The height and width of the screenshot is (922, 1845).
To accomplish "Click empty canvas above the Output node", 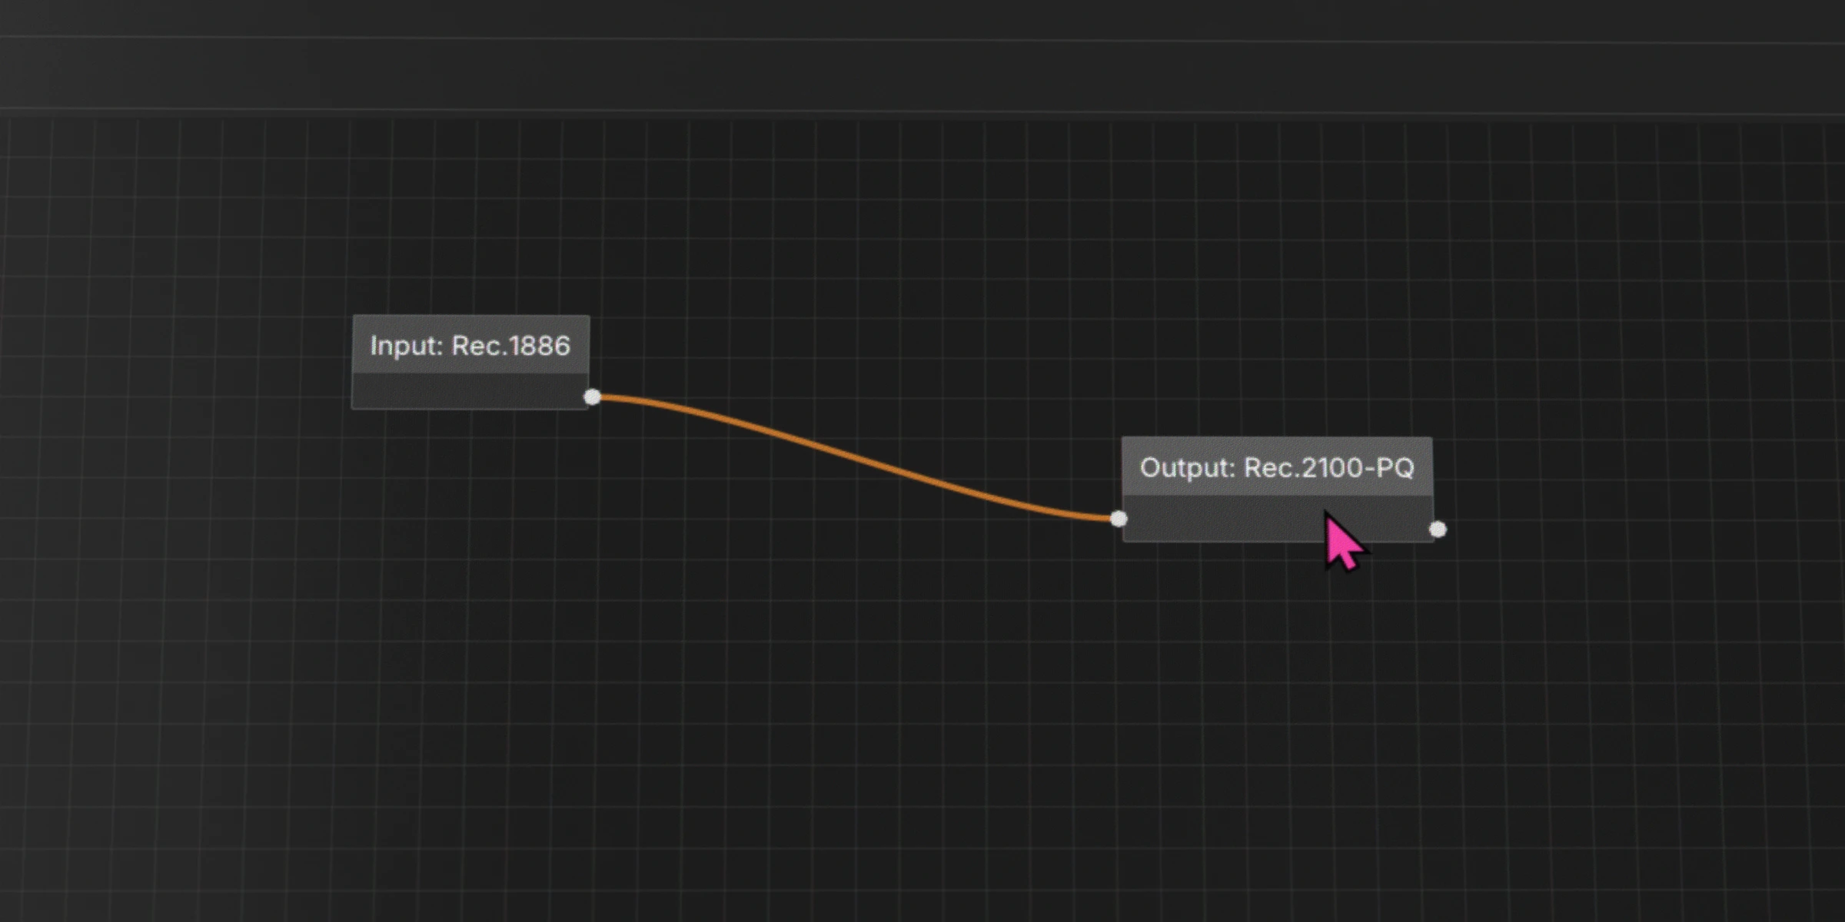I will pyautogui.click(x=1276, y=307).
